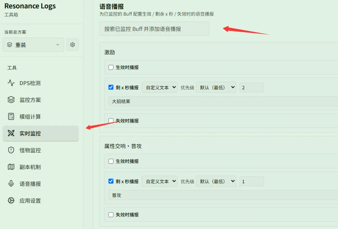Open 自定义文本 dropdown under 激励
This screenshot has height=229, width=338.
(160, 87)
